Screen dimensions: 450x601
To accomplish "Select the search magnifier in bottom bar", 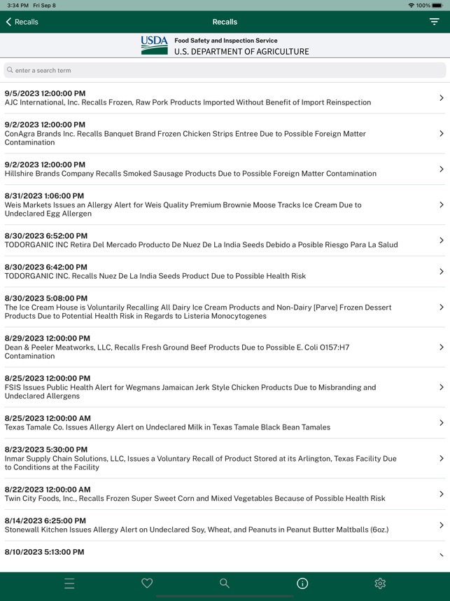I will tap(224, 583).
